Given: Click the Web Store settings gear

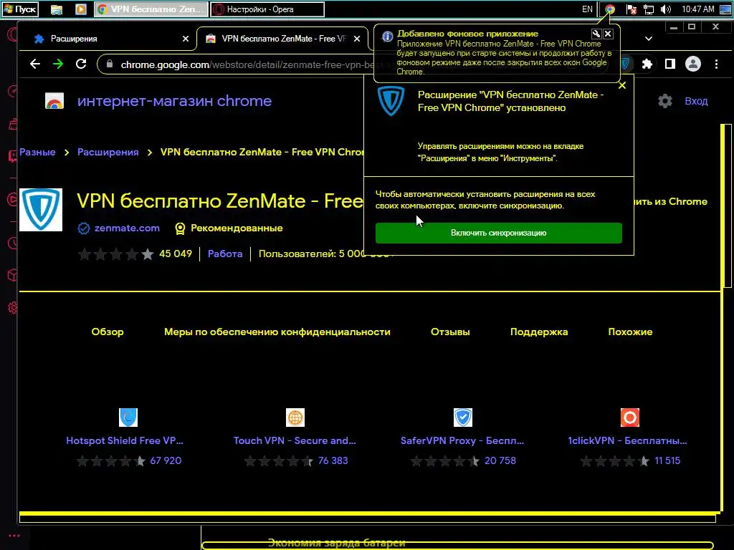Looking at the screenshot, I should [664, 101].
